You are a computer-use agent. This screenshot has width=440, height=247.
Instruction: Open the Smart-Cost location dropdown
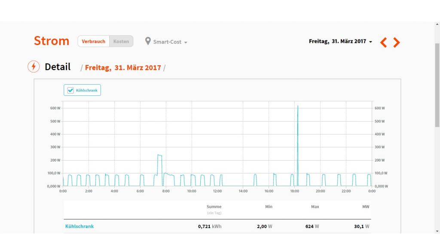click(168, 42)
